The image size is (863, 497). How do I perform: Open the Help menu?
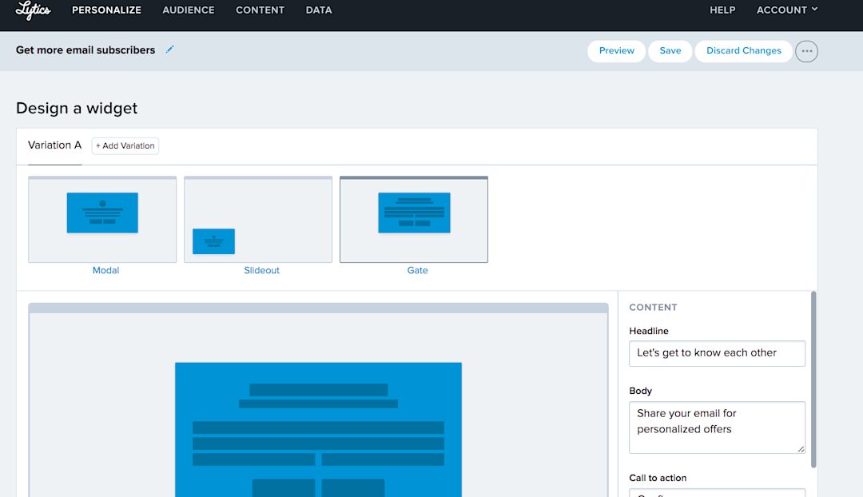[722, 10]
